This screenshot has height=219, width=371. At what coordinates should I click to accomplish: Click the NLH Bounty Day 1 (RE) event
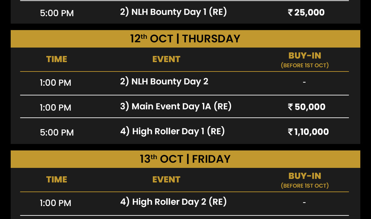174,12
